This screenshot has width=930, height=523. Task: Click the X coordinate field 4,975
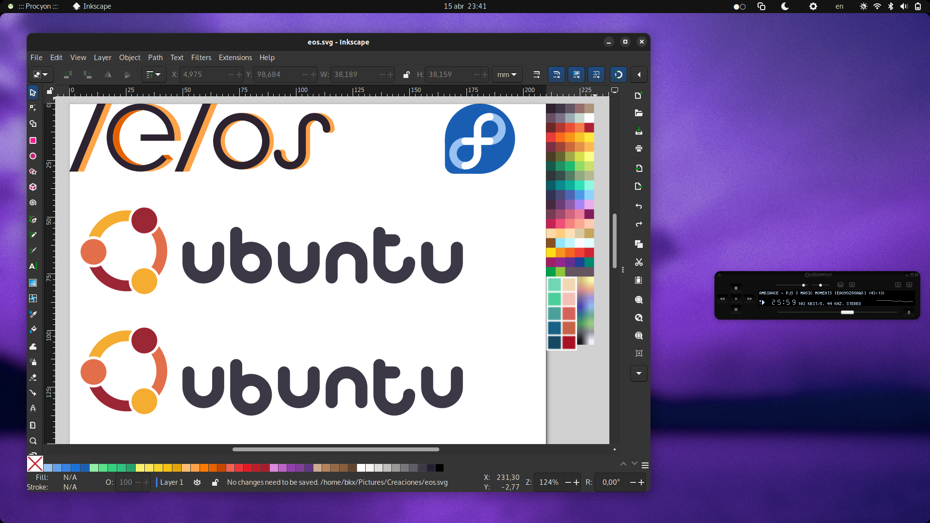[x=202, y=75]
